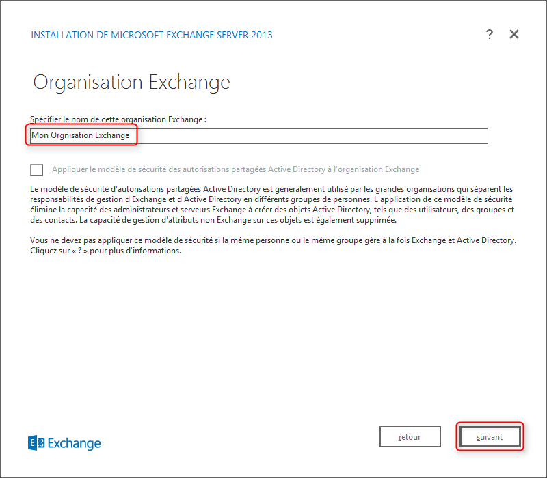Click the 'suivant' button

point(490,436)
